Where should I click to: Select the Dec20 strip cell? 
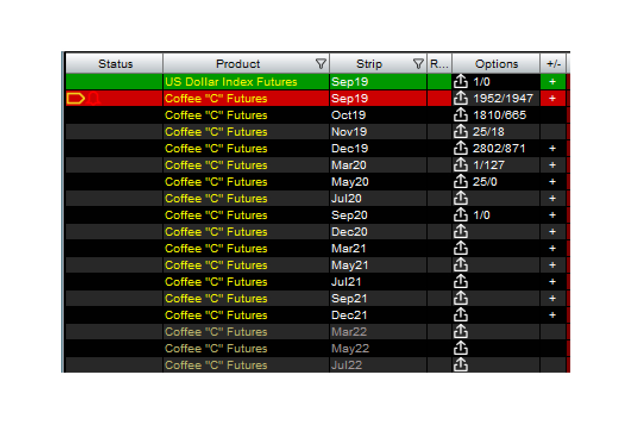coord(378,232)
